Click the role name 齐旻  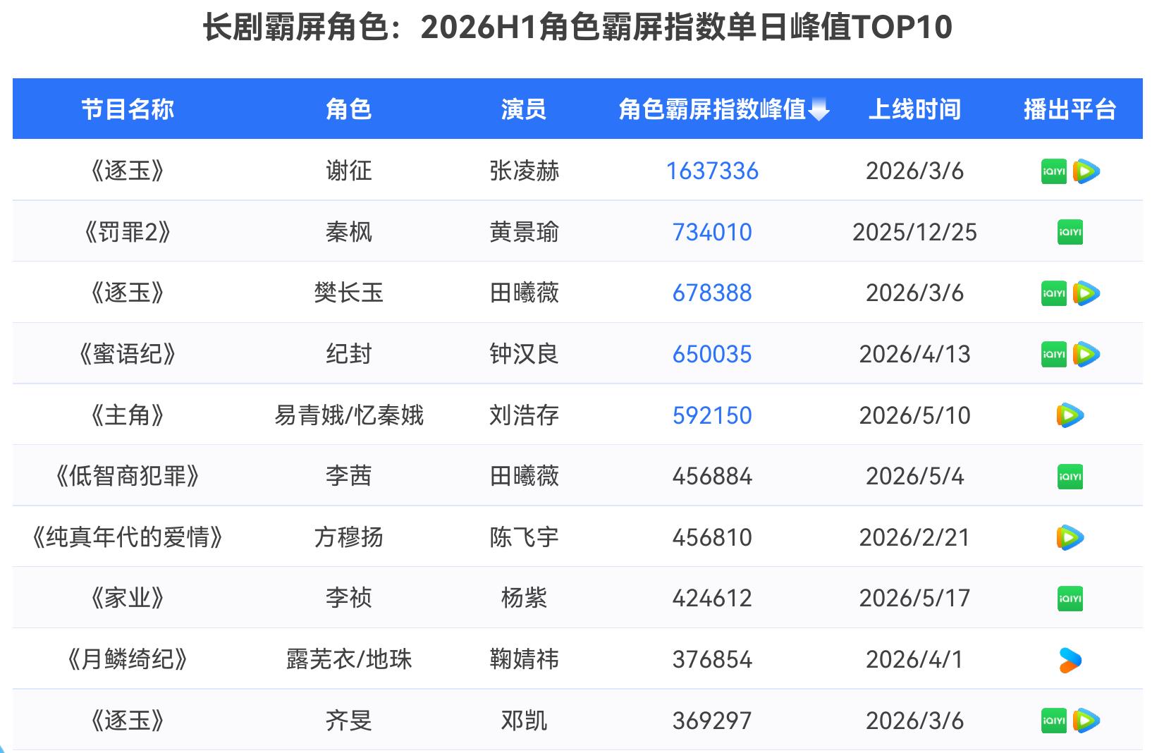coord(348,721)
